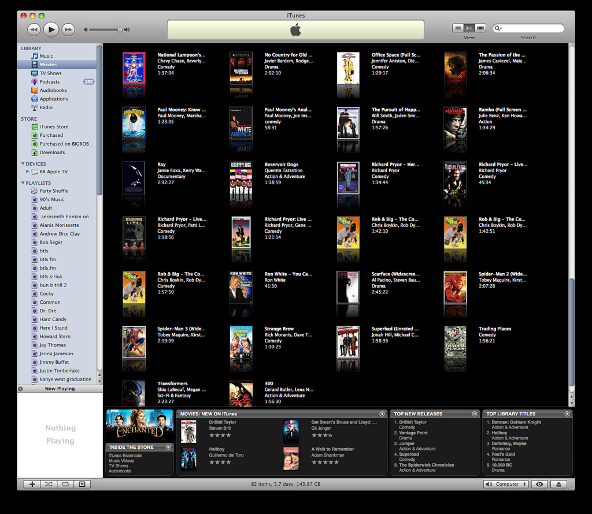This screenshot has width=592, height=514.
Task: Click Apple logo status display
Action: pos(295,30)
